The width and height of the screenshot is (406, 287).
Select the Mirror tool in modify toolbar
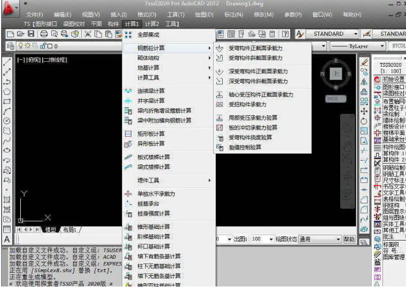(x=364, y=82)
